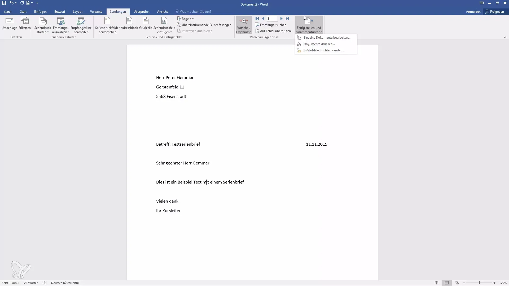The image size is (509, 286).
Task: Switch to the Start tab
Action: pyautogui.click(x=23, y=12)
